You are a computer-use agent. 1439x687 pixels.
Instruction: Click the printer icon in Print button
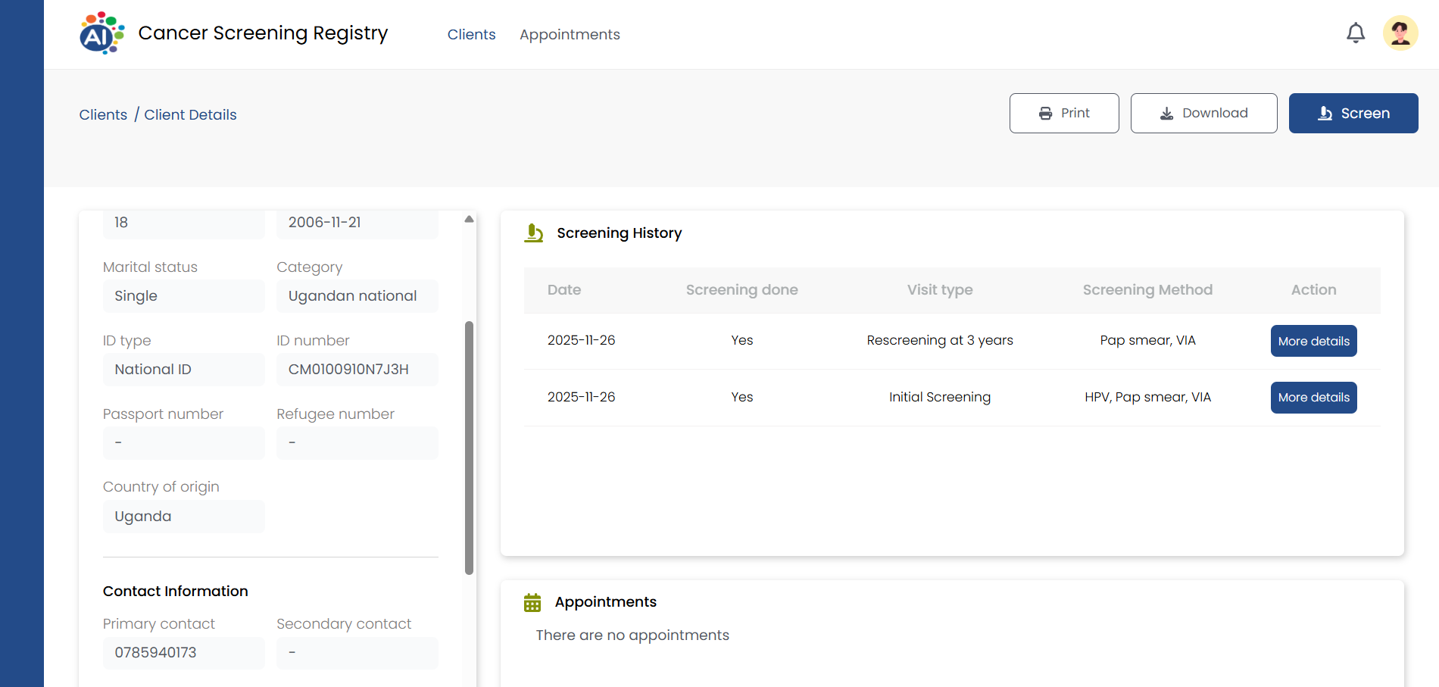click(1045, 114)
